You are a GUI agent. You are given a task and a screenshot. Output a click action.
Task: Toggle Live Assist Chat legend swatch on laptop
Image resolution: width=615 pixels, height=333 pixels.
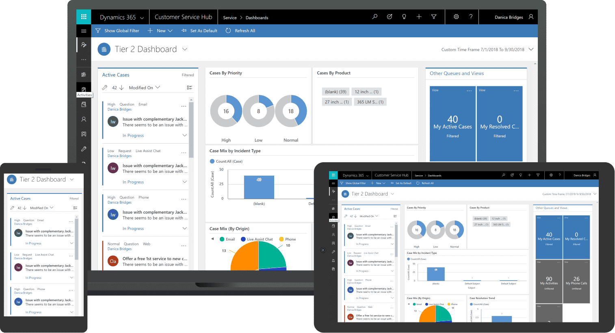(x=243, y=239)
